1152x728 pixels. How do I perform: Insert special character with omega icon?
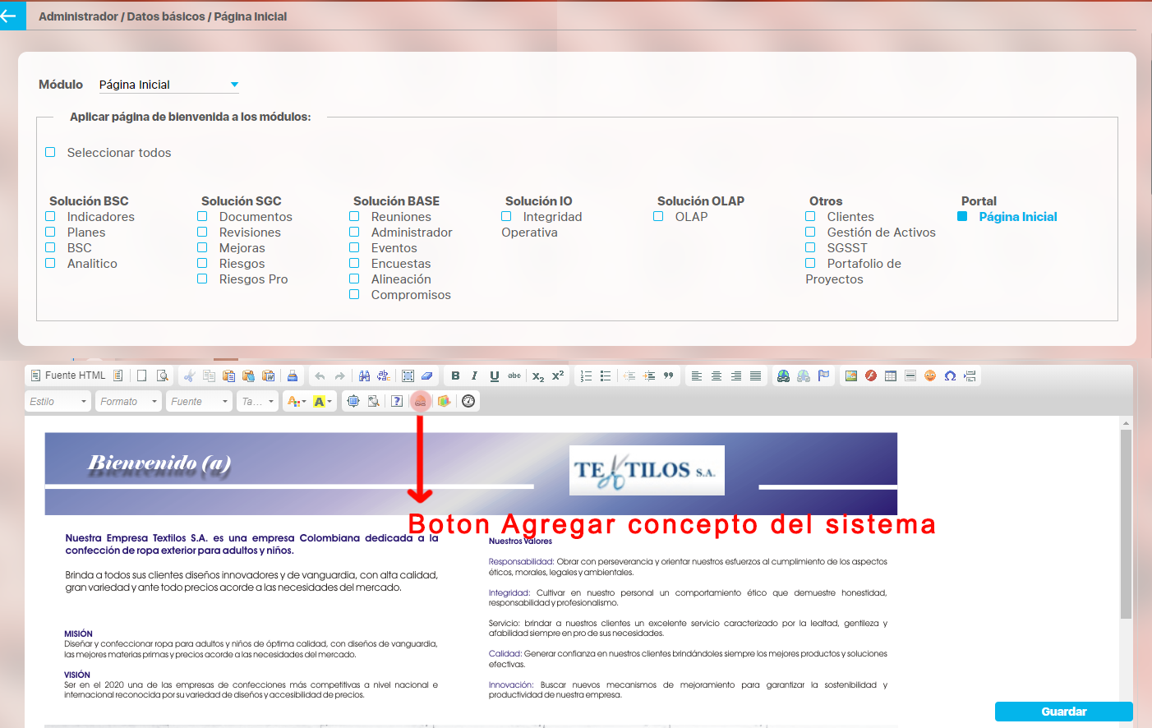[950, 376]
